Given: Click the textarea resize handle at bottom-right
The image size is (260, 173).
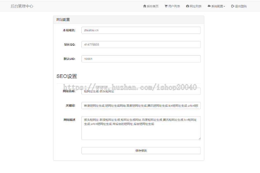Looking at the screenshot, I should pyautogui.click(x=200, y=139).
